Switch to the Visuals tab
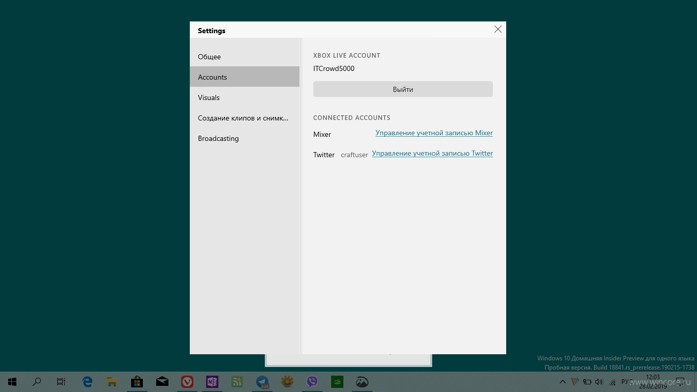Viewport: 697px width, 392px height. pyautogui.click(x=244, y=97)
